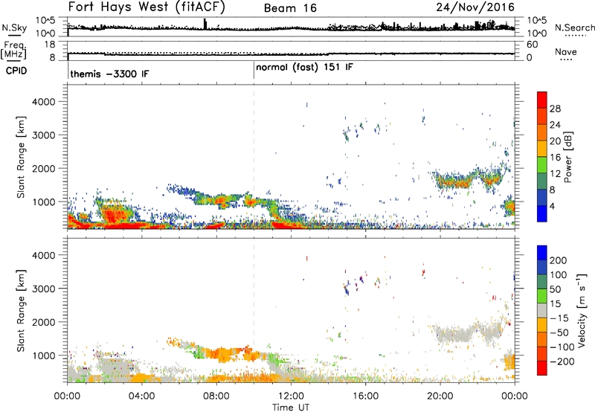Click the '16' power colorbar value

[555, 158]
